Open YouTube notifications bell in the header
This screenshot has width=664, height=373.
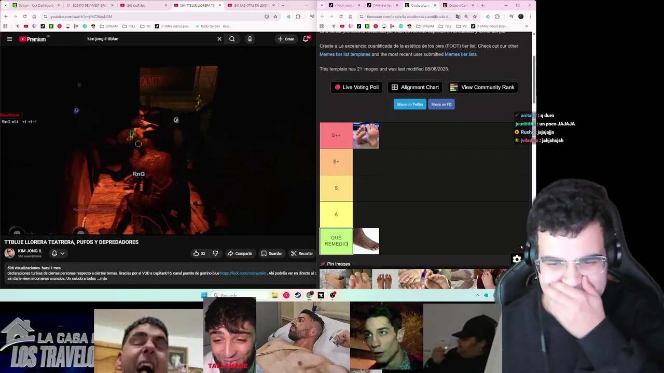(306, 39)
